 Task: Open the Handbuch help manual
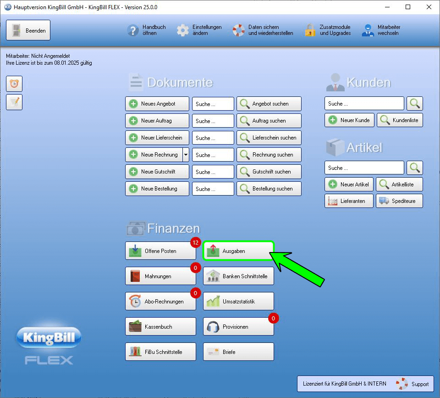click(x=147, y=30)
